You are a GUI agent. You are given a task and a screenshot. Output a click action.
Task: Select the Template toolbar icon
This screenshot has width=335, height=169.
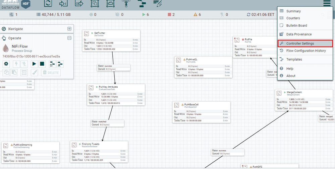pyautogui.click(x=142, y=4)
